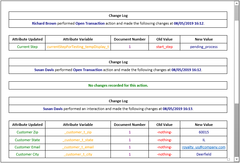Click the small resize handle at bottom right
This screenshot has height=163, width=240.
click(228, 159)
